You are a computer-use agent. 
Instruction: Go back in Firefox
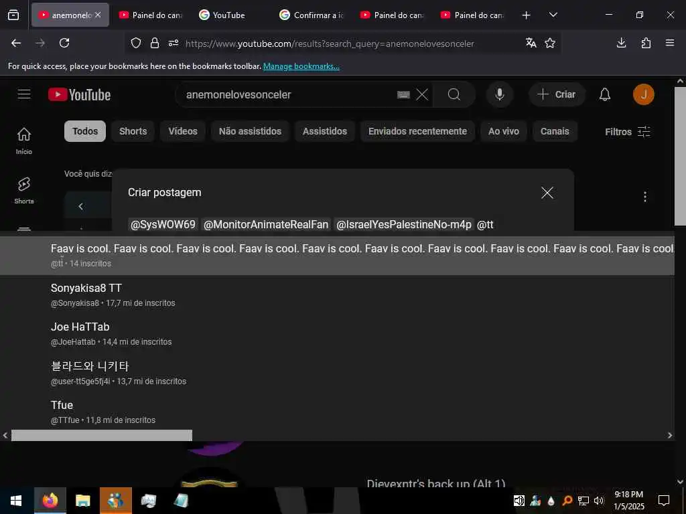16,43
